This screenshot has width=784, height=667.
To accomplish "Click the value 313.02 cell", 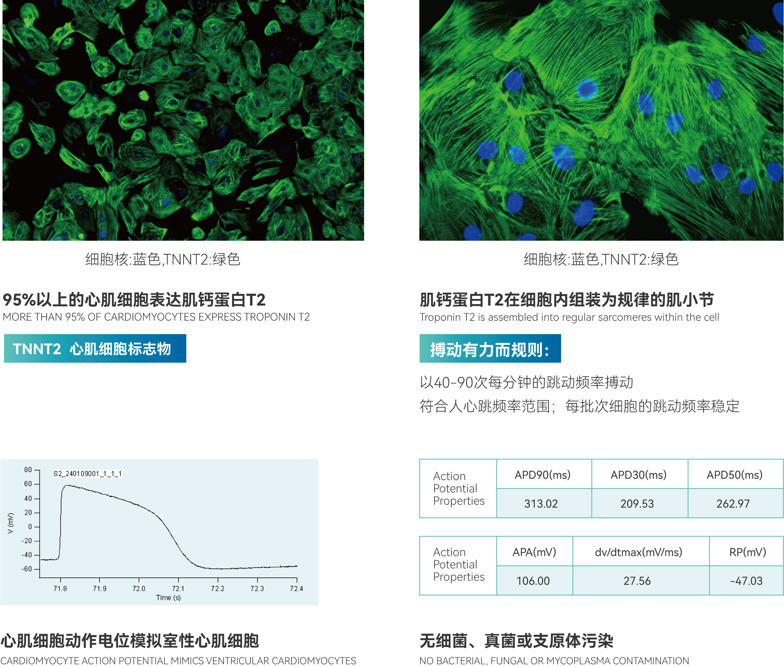I will point(544,503).
